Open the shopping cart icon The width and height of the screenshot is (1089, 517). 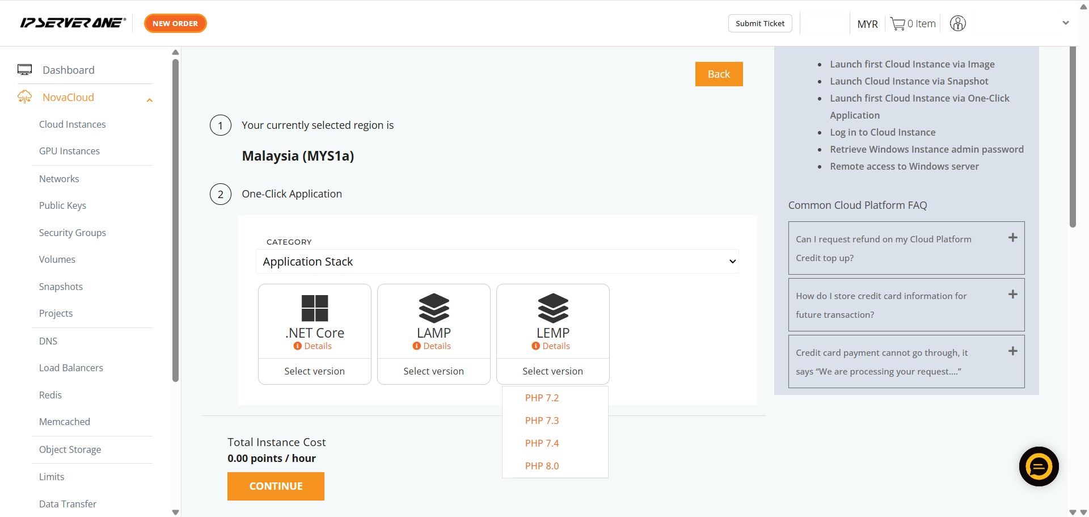[x=897, y=24]
